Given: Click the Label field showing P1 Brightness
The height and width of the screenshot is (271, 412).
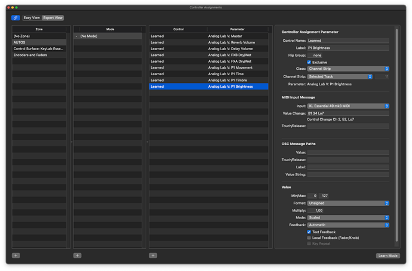Looking at the screenshot, I should 348,48.
